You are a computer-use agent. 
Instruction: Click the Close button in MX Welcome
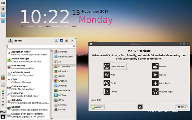(x=182, y=107)
